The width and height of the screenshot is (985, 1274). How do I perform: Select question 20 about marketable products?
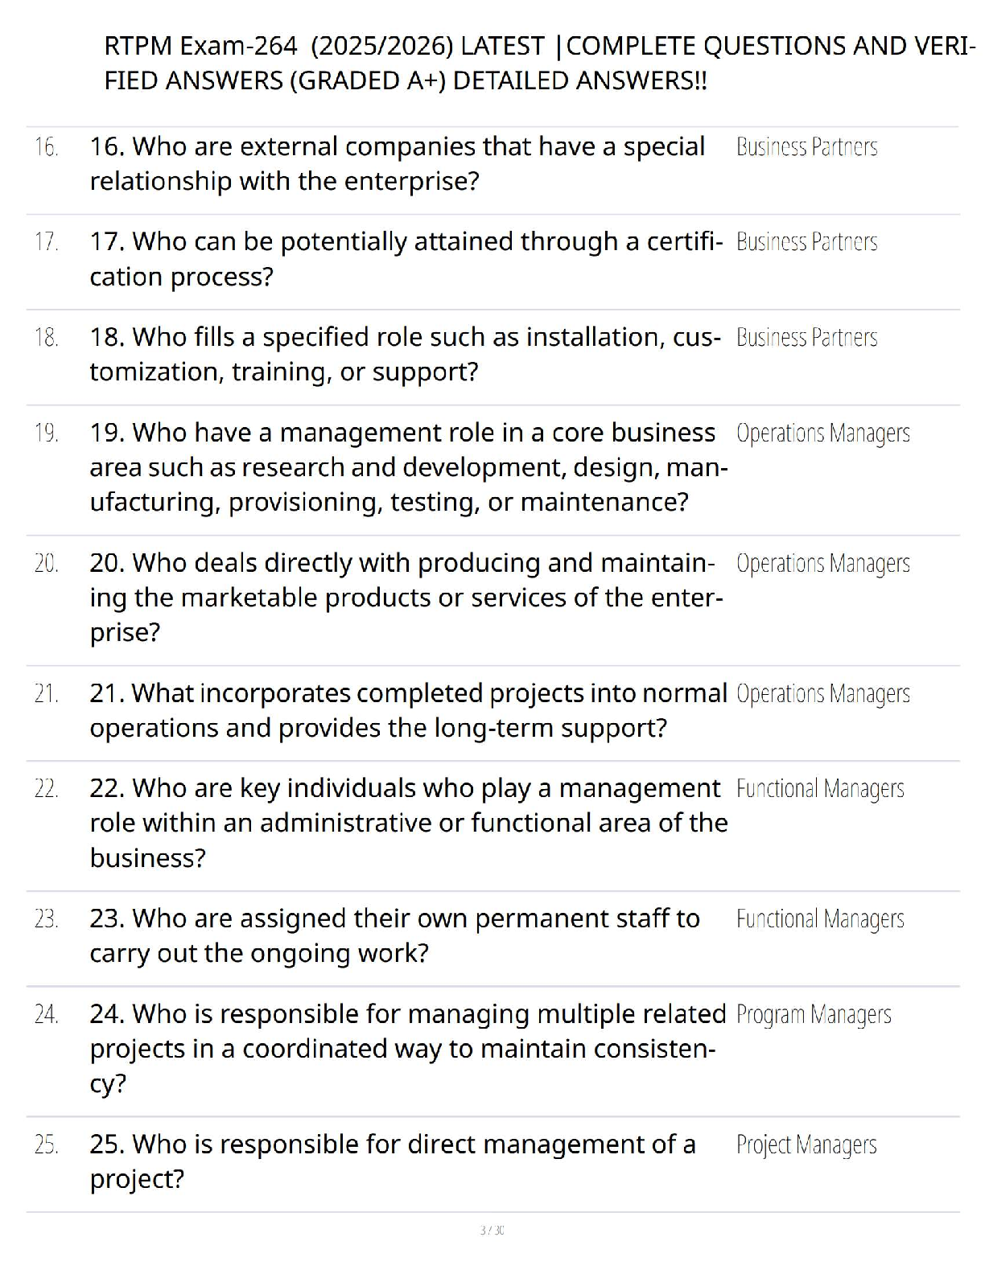(x=406, y=597)
